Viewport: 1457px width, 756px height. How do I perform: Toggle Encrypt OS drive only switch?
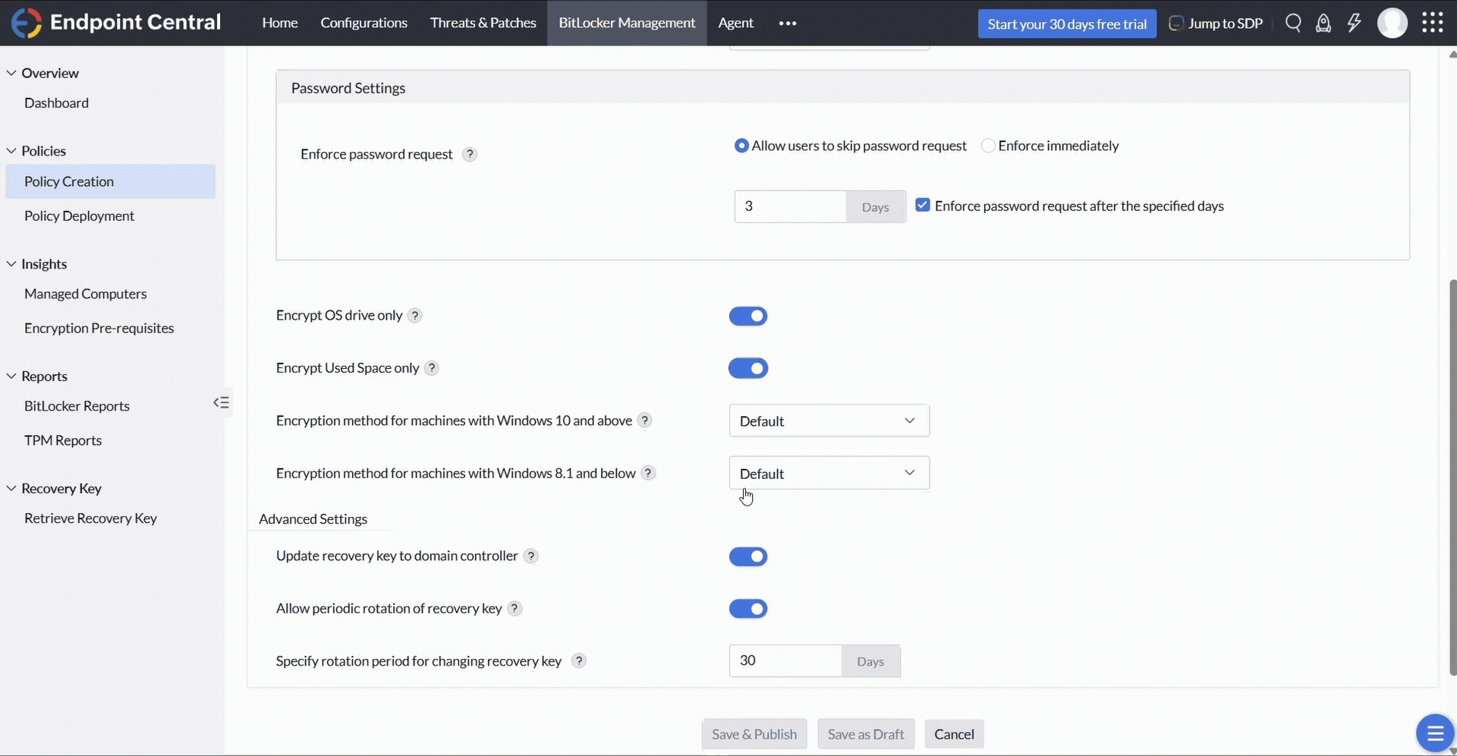coord(748,316)
